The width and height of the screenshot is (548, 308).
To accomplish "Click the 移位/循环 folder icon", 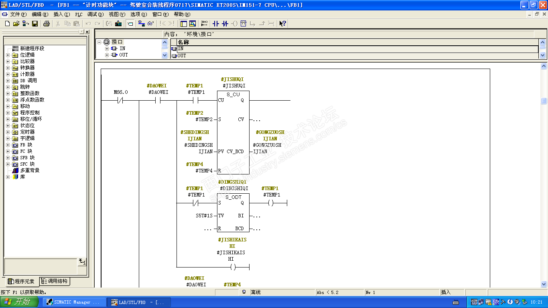I will 15,119.
